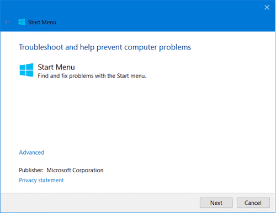Viewport: 276px width, 213px height.
Task: Click the blank white area above Advanced
Action: coord(129,114)
